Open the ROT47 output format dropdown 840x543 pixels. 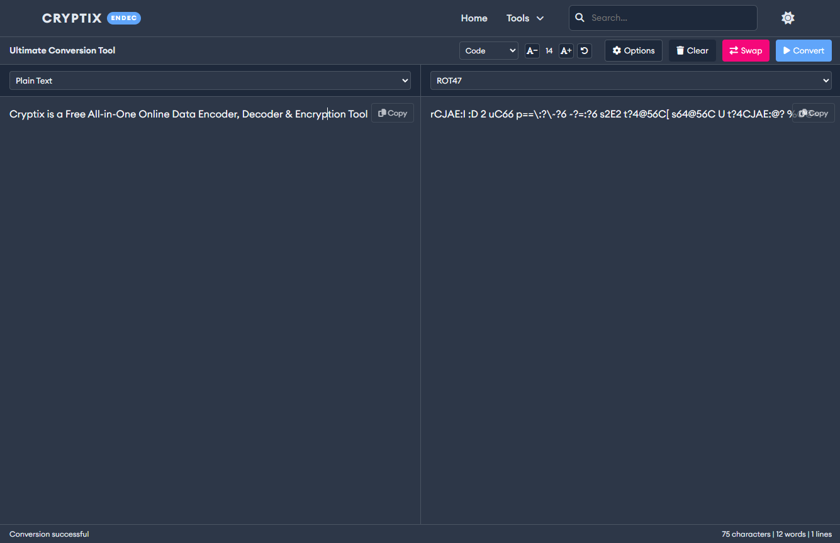click(630, 80)
